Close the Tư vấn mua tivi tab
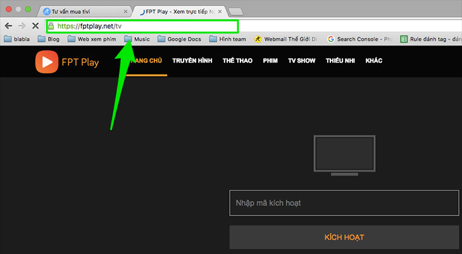Viewport: 462px width, 254px height. [x=125, y=11]
